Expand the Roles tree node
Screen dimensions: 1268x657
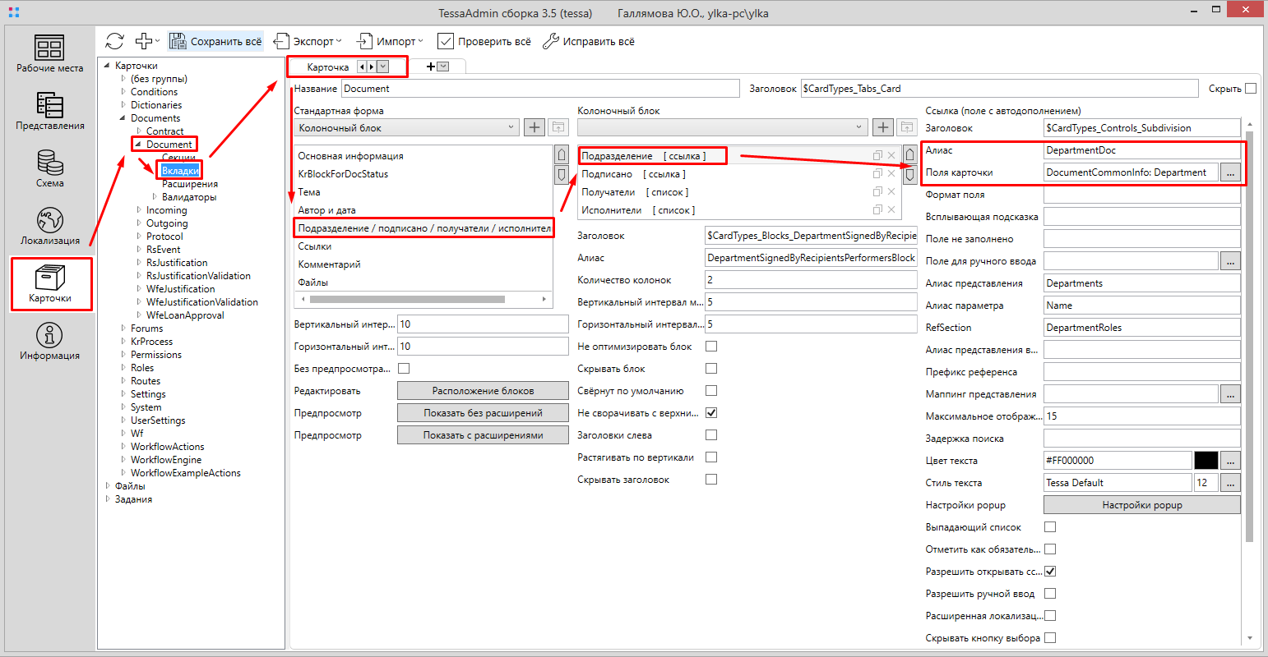[123, 368]
